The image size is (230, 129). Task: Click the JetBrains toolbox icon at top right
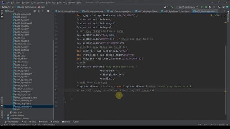(227, 7)
